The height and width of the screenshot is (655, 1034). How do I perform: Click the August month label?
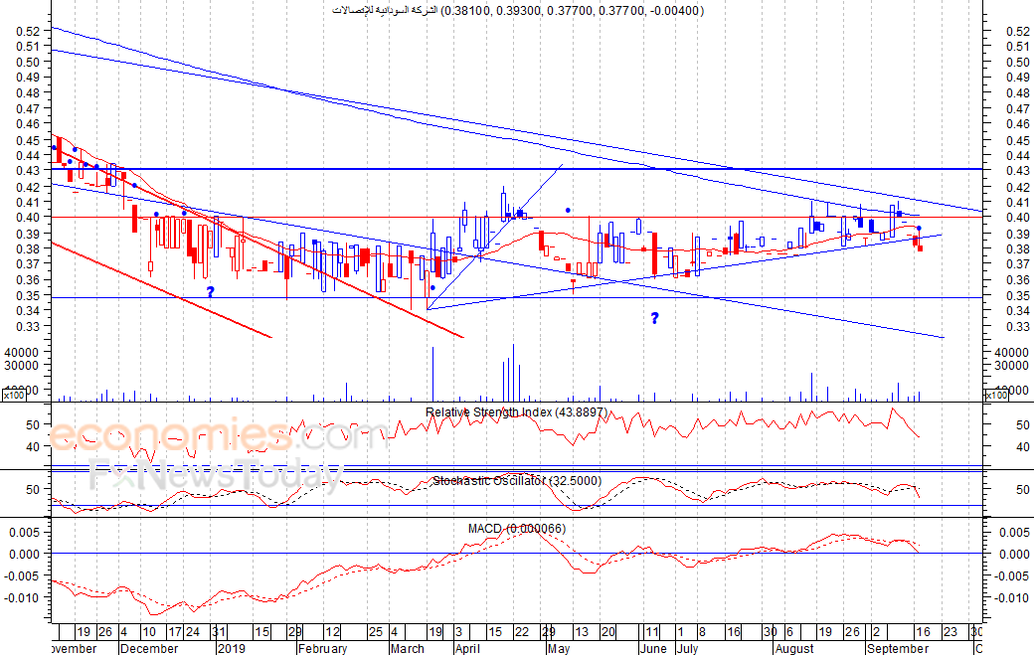pos(793,648)
